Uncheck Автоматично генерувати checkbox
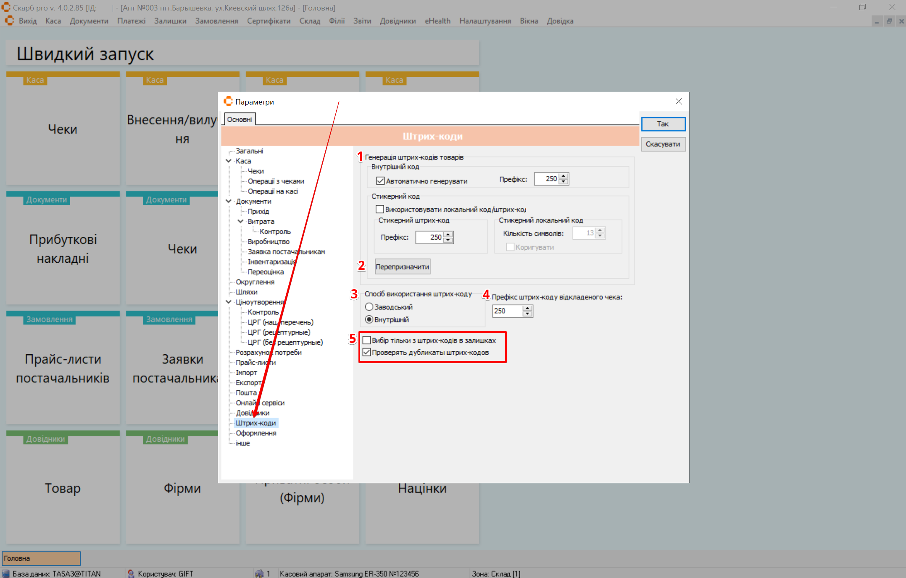The width and height of the screenshot is (906, 578). tap(380, 181)
